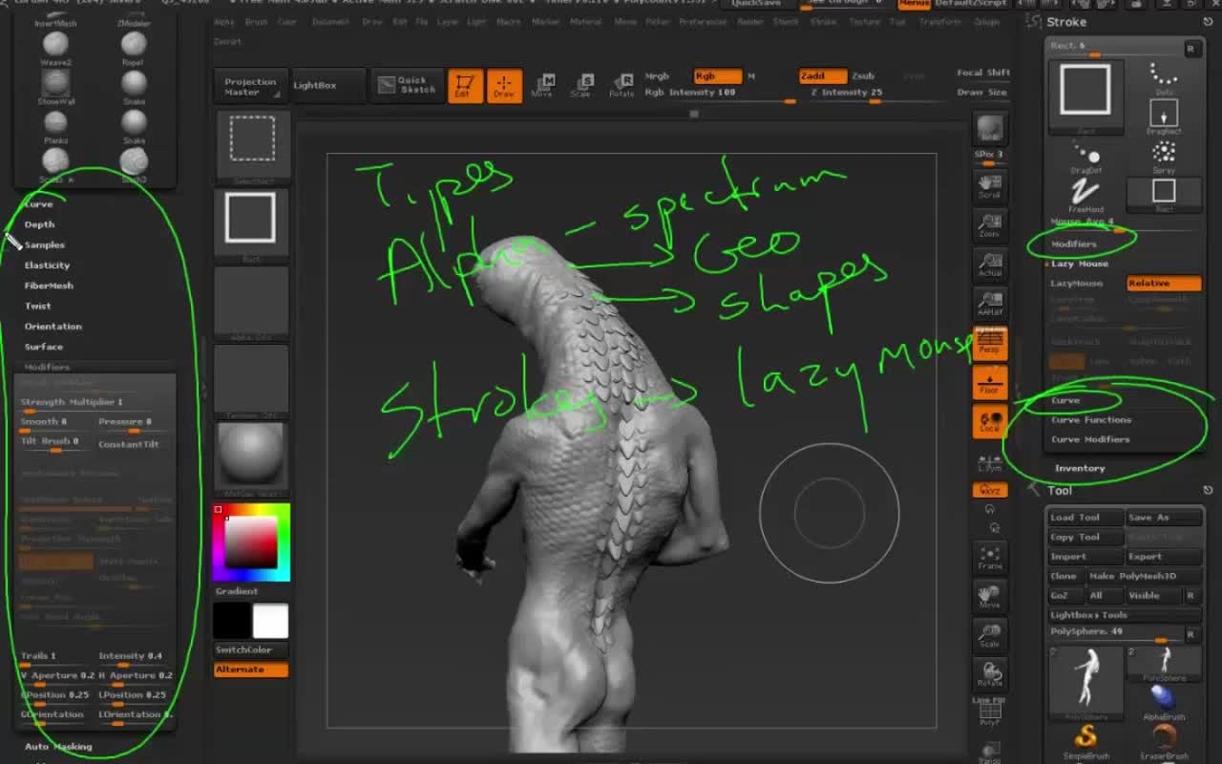Click the white secondary color swatch
The width and height of the screenshot is (1222, 764).
tap(270, 621)
